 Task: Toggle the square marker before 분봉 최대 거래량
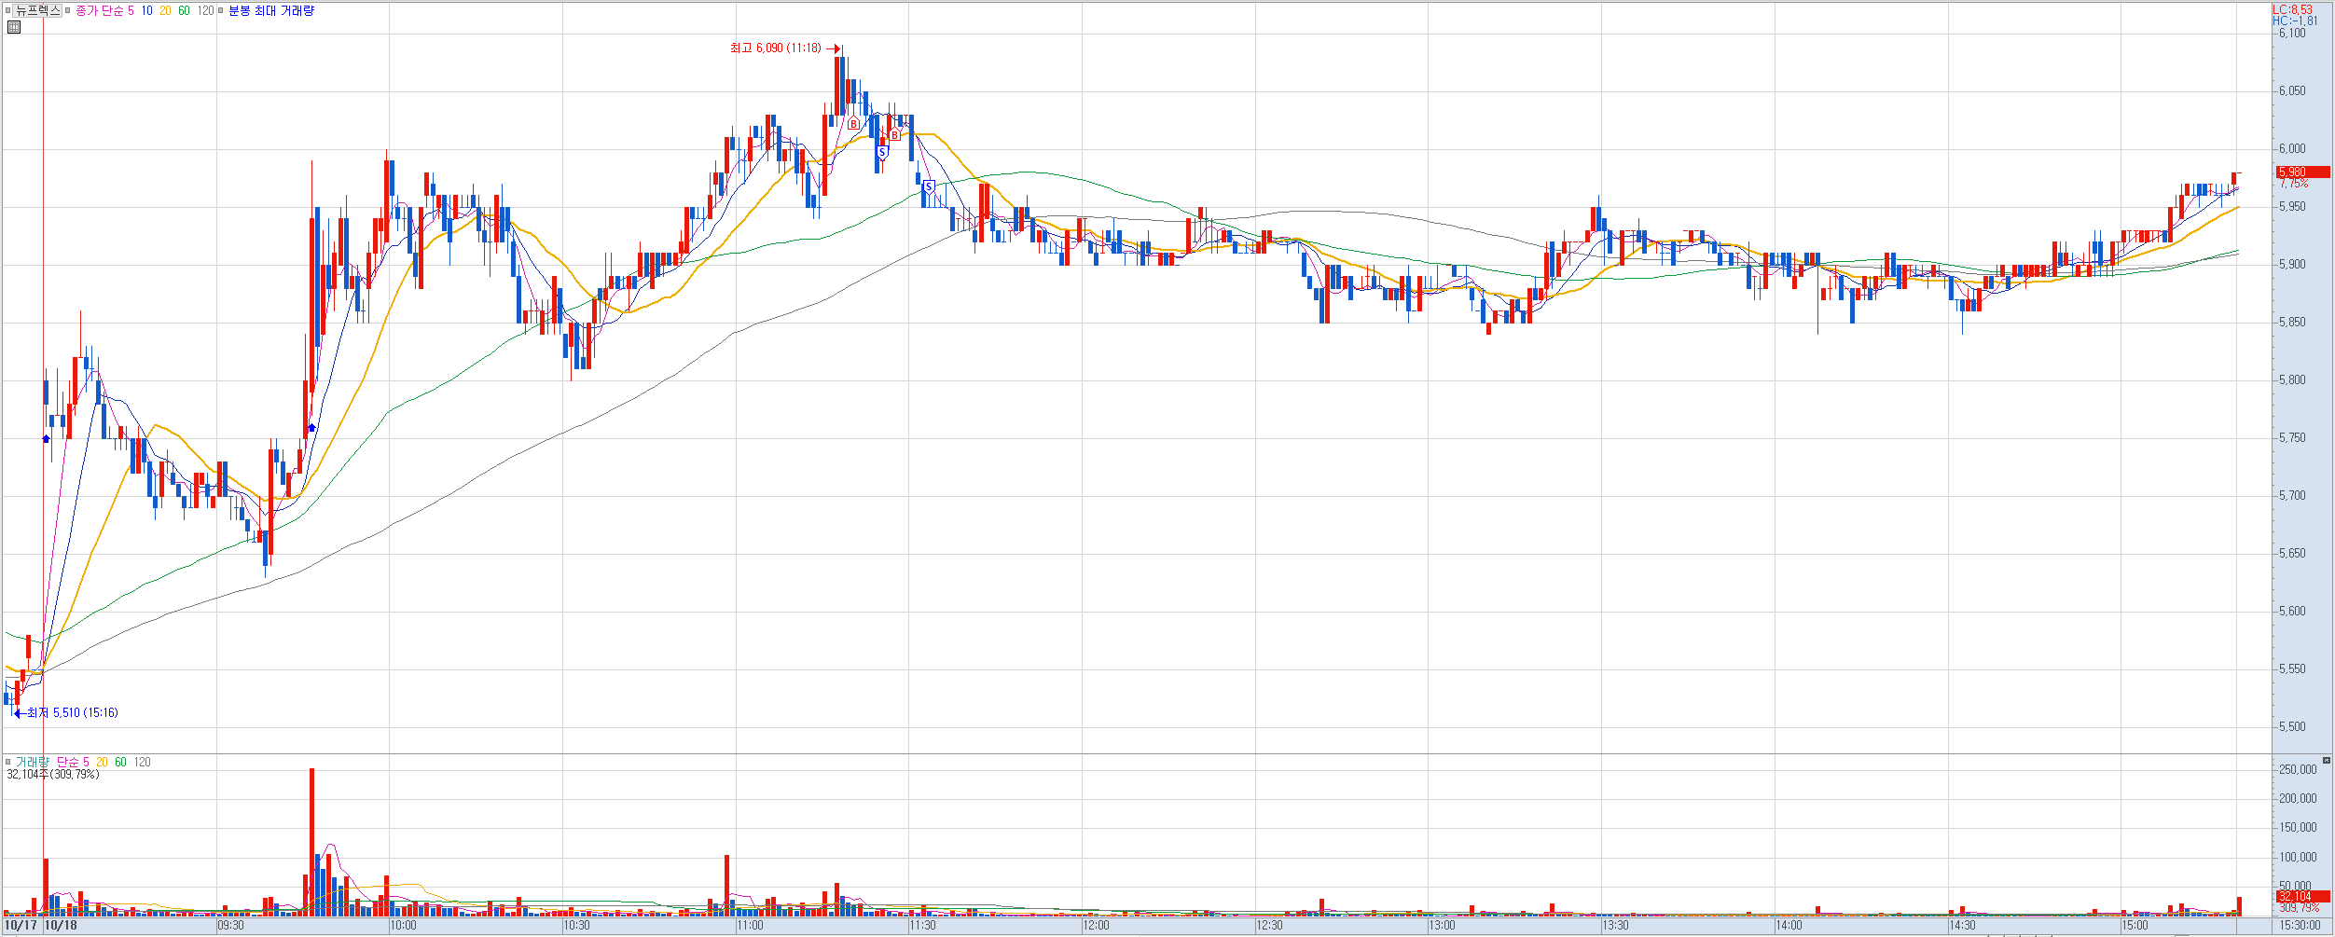point(221,10)
